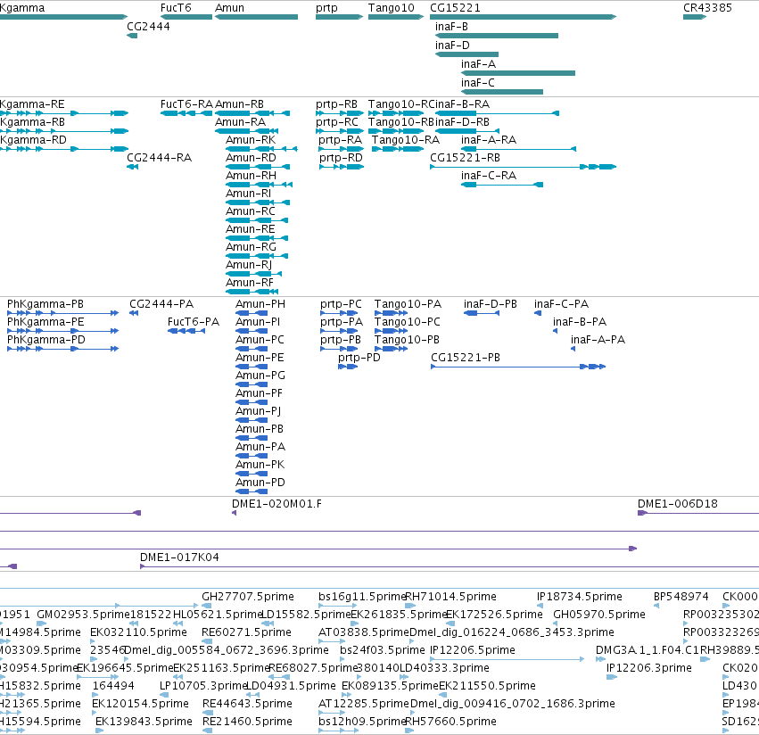Open transcript FucT6-RA
The image size is (759, 735).
point(186,104)
